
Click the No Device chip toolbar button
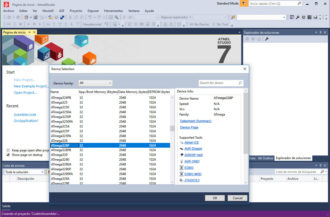(199, 24)
